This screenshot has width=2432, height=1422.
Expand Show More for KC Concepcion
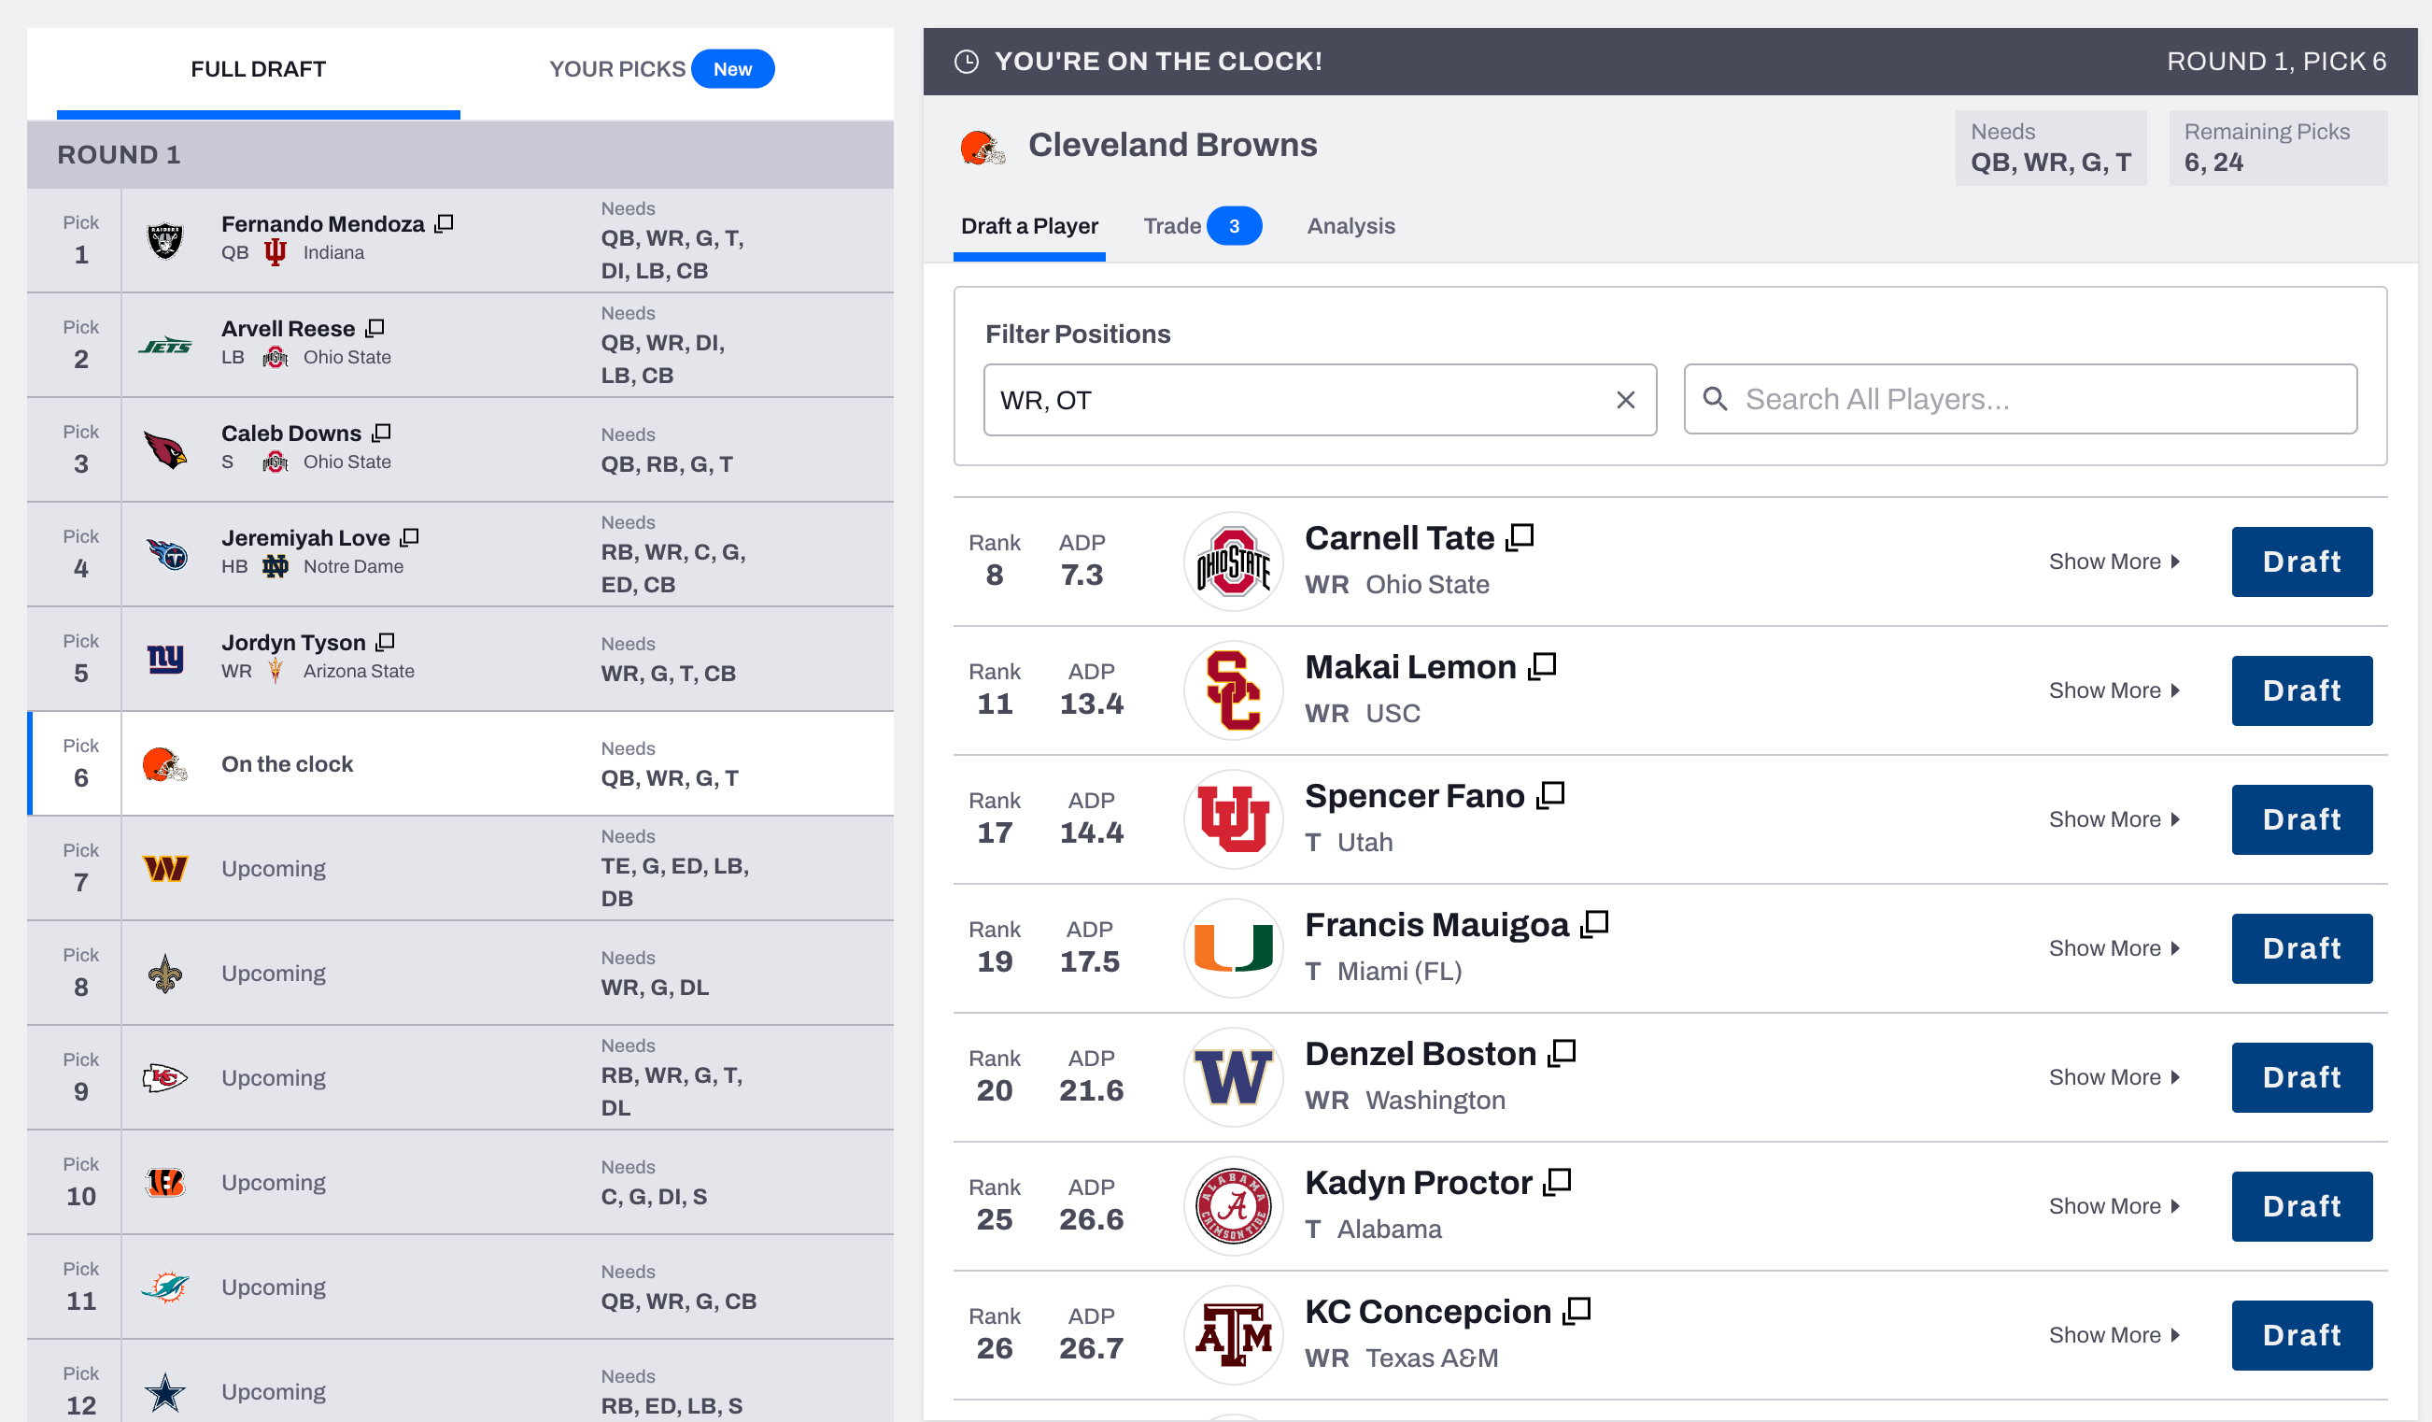pyautogui.click(x=2114, y=1334)
